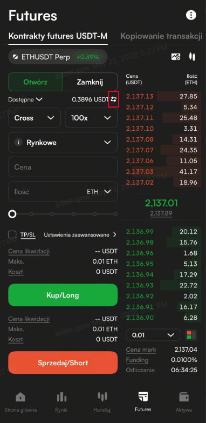
Task: Open the 100x leverage dropdown
Action: click(x=91, y=118)
